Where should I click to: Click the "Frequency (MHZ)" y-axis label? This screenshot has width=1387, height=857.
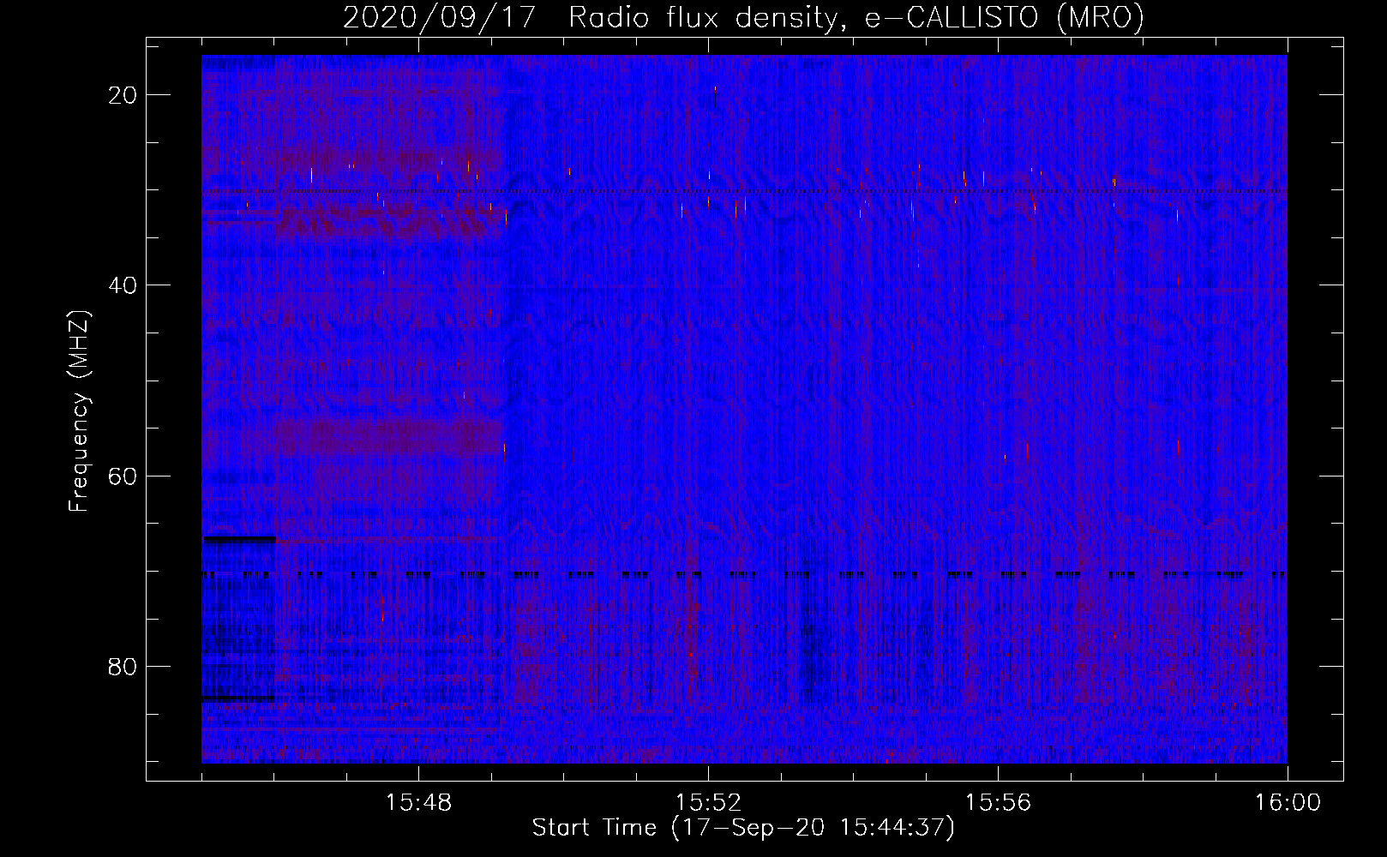79,411
